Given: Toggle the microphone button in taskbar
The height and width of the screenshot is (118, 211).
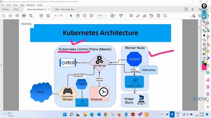Looking at the screenshot, I should [172, 114].
